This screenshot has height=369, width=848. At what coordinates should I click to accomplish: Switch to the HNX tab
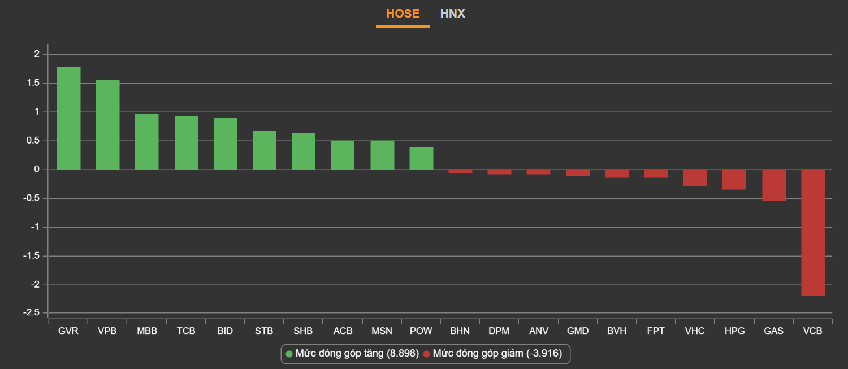(452, 14)
